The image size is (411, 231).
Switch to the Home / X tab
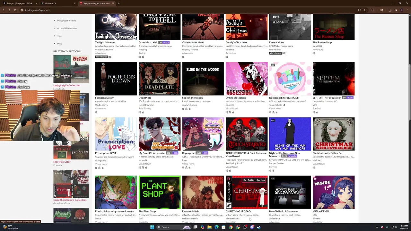click(x=58, y=3)
